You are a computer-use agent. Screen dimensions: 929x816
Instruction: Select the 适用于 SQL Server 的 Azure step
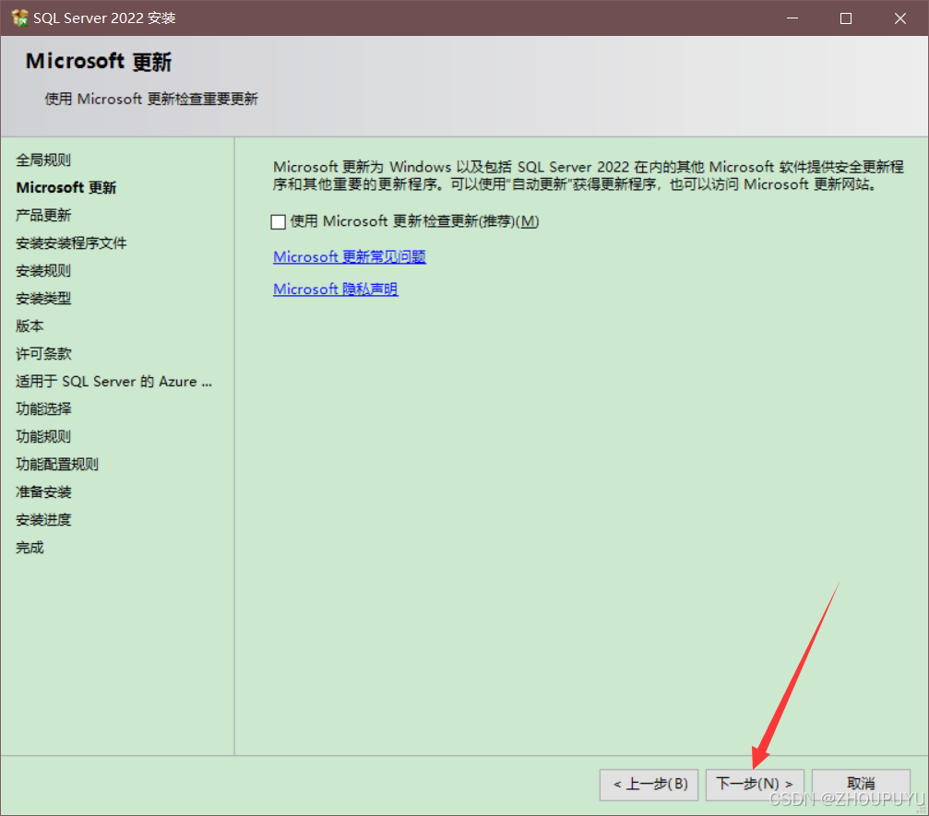point(113,382)
